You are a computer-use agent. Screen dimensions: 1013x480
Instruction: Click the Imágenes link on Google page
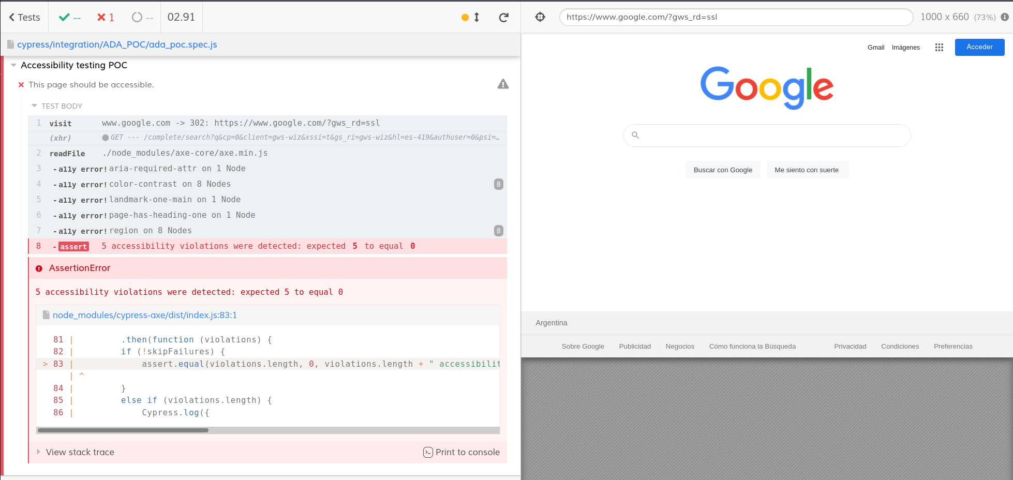click(x=906, y=48)
